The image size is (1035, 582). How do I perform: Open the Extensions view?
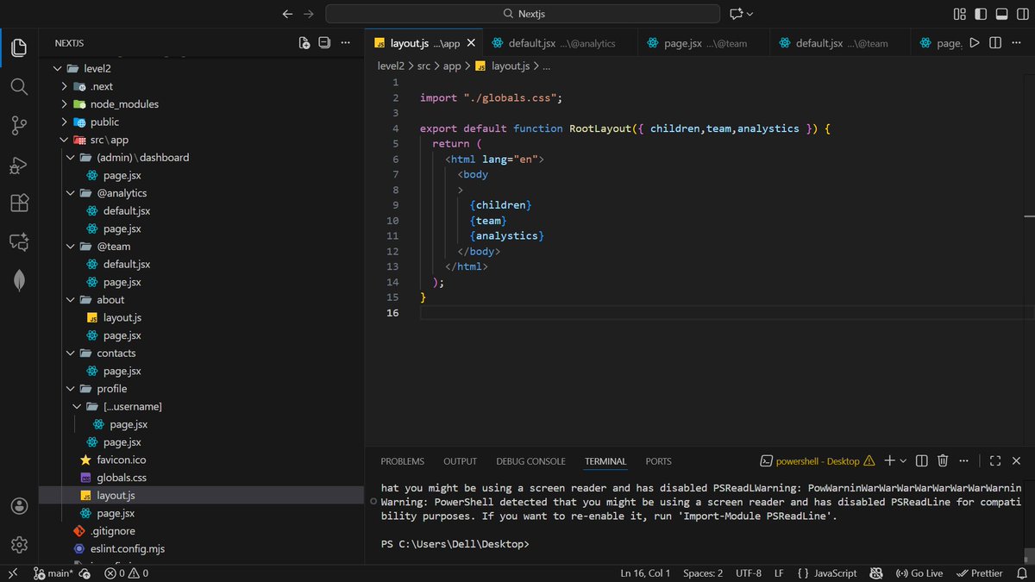click(19, 203)
